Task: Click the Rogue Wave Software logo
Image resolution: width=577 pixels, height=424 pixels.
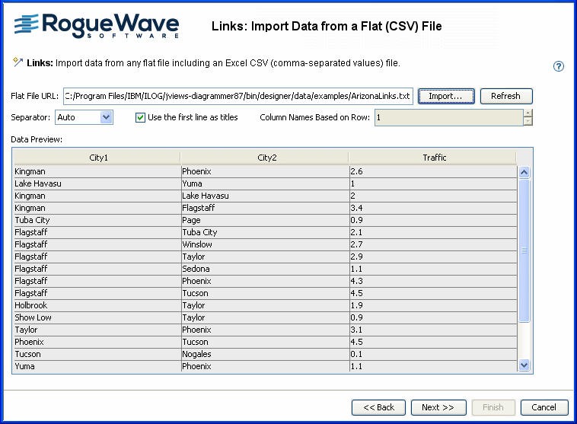Action: click(97, 26)
